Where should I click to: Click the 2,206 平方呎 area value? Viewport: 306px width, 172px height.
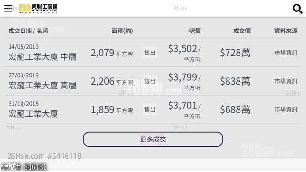(x=112, y=81)
